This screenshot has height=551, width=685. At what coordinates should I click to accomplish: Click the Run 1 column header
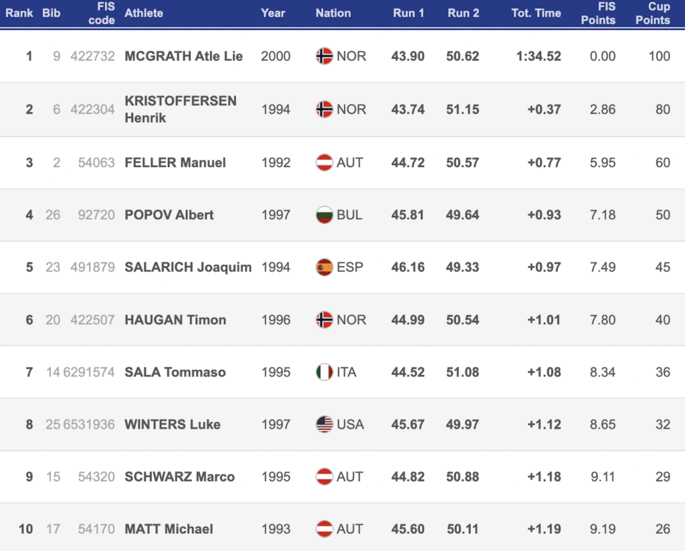click(x=408, y=13)
